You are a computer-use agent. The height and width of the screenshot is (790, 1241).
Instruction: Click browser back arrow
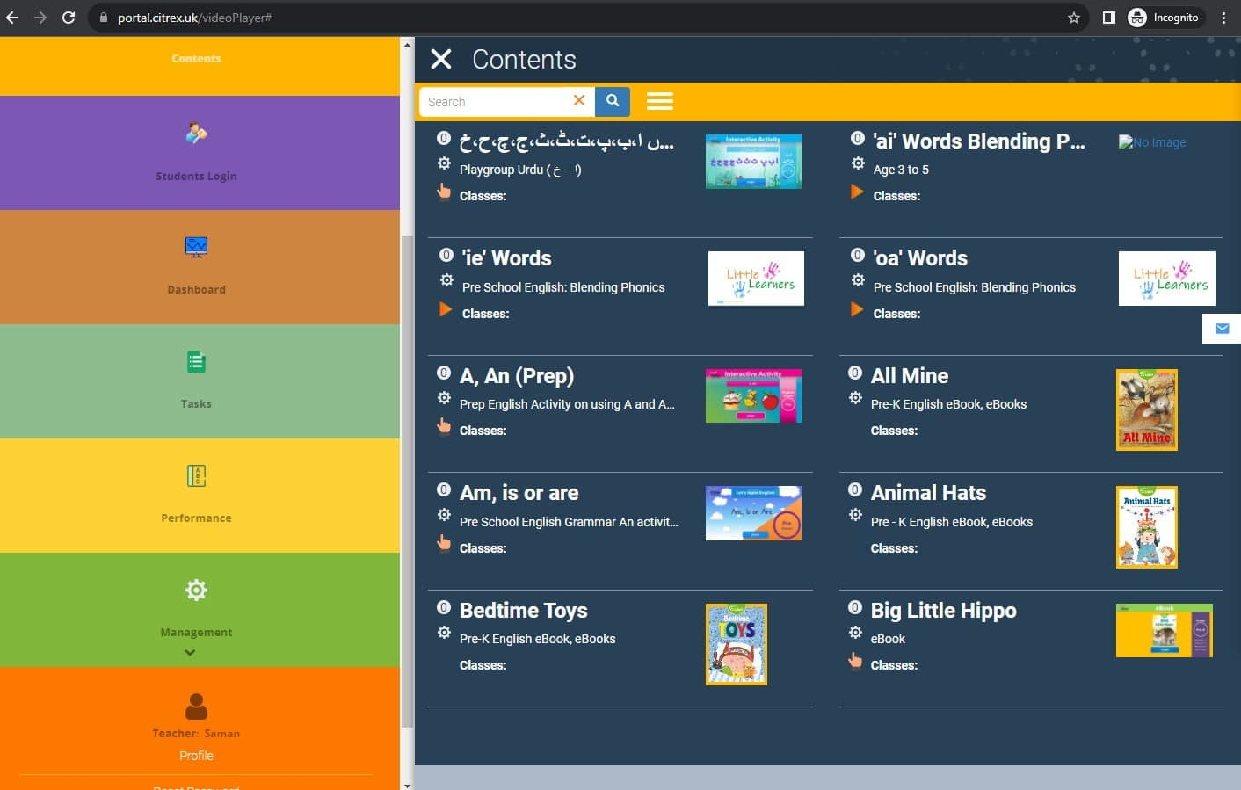pos(12,18)
